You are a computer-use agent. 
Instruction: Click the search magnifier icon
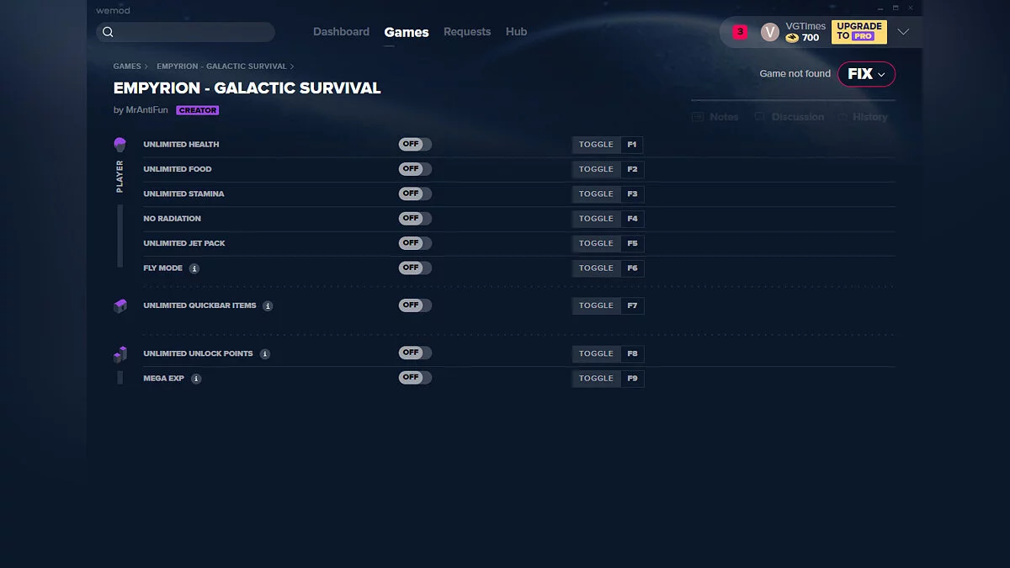108,32
